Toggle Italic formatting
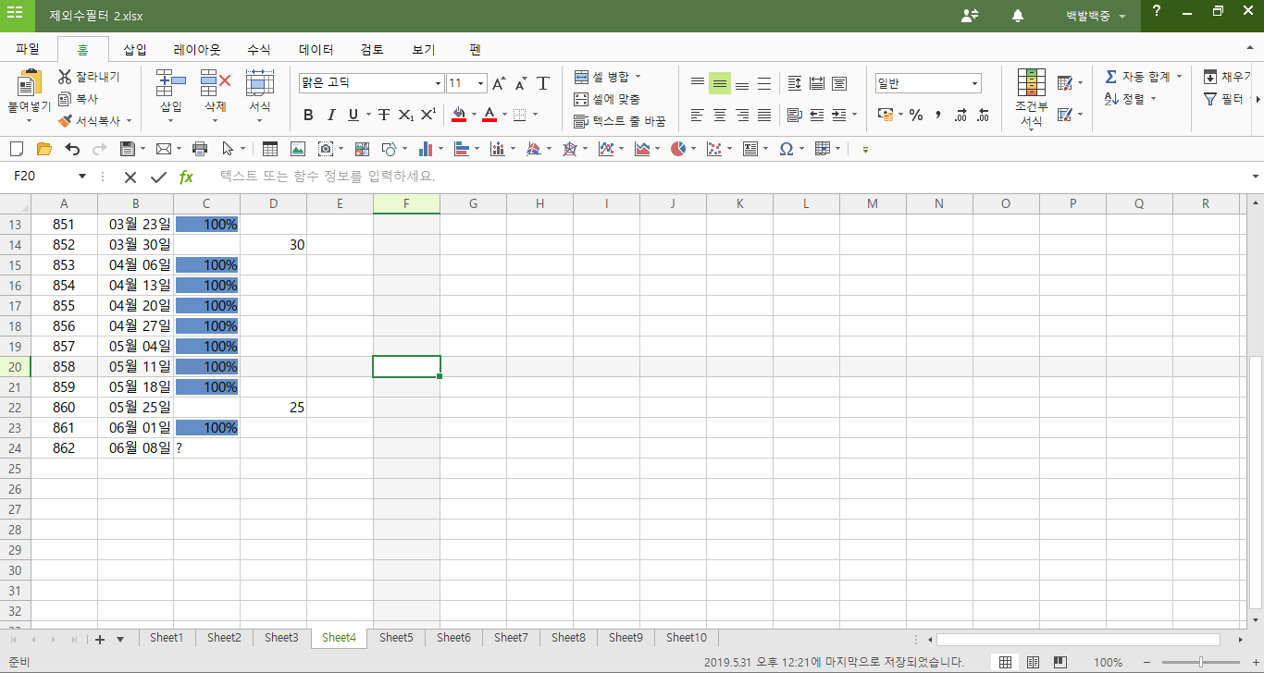This screenshot has width=1264, height=673. 331,116
